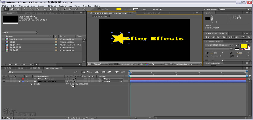Open the Active Camera view dropdown

click(x=187, y=64)
